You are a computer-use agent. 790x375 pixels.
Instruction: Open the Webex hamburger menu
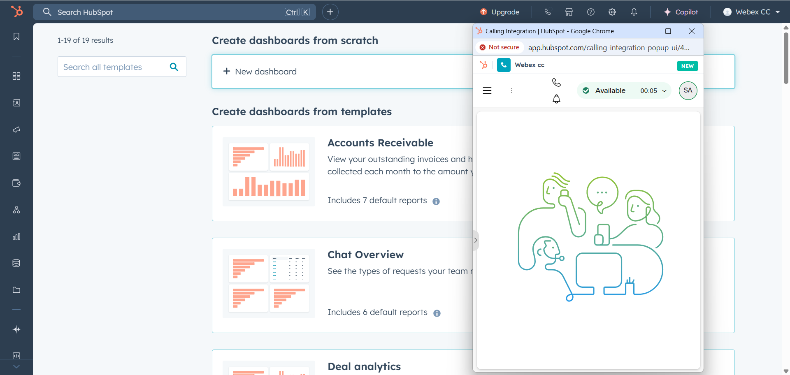click(487, 90)
